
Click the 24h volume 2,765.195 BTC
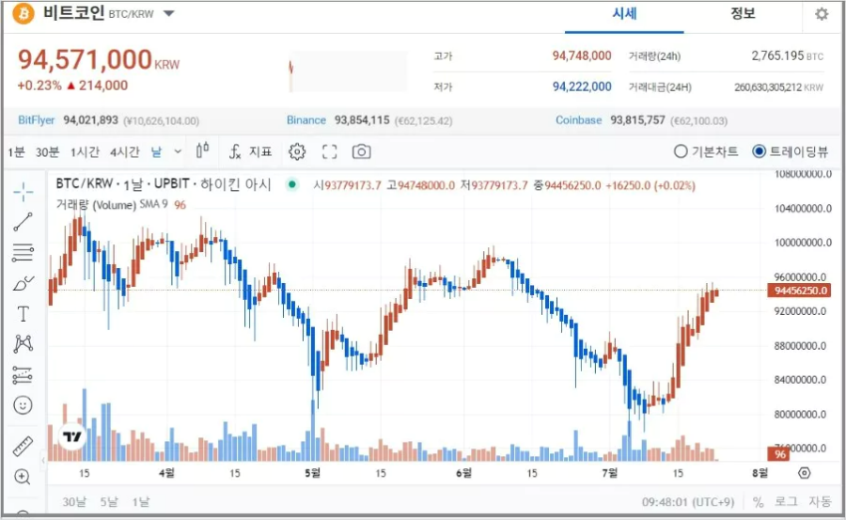pos(787,55)
